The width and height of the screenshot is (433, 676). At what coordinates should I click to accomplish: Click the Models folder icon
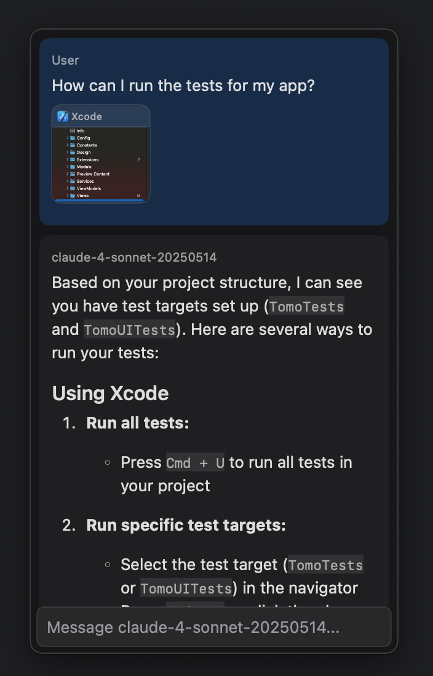(x=73, y=167)
